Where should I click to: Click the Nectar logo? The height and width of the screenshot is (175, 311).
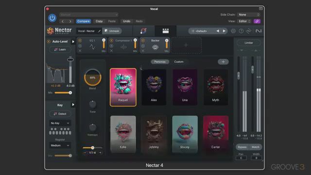pyautogui.click(x=59, y=31)
